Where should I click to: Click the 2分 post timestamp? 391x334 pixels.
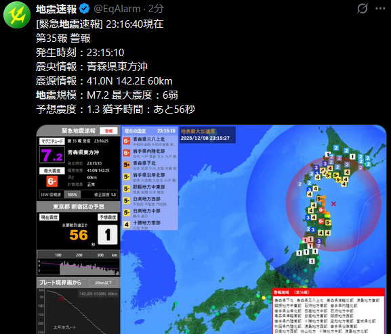click(156, 9)
